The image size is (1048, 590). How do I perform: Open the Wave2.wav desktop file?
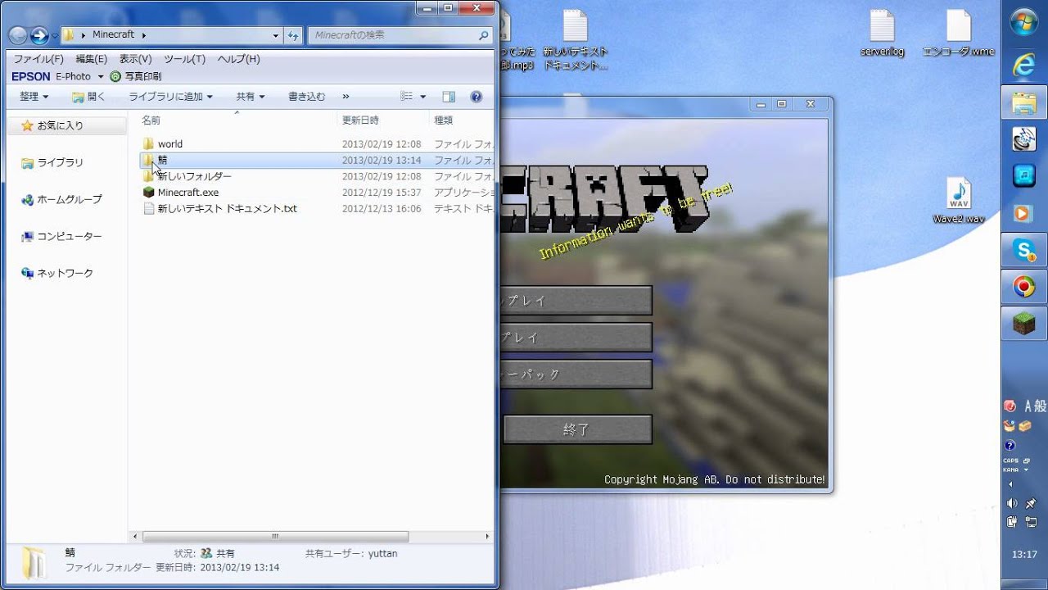(958, 201)
